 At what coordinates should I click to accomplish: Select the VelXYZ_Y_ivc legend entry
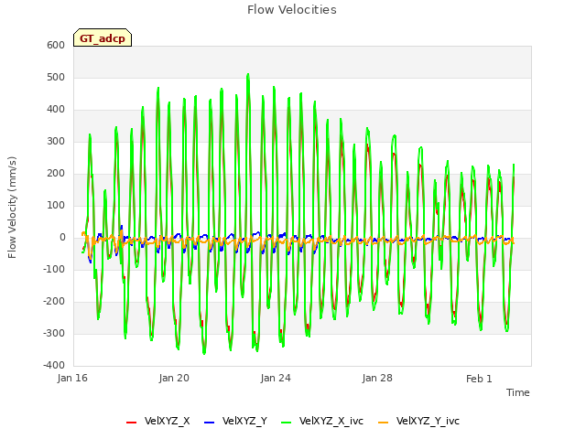418,421
